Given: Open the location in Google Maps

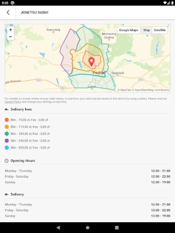Looking at the screenshot, I should [x=129, y=30].
